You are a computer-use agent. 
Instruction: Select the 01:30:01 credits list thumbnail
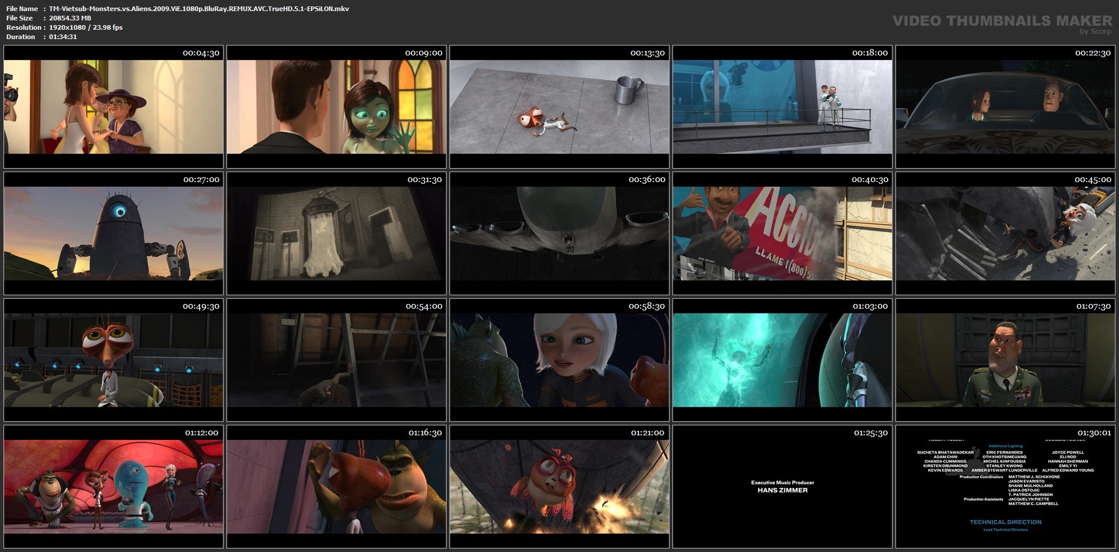(x=1005, y=487)
